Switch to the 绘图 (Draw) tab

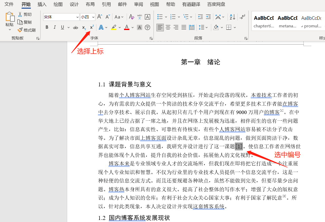coord(58,4)
